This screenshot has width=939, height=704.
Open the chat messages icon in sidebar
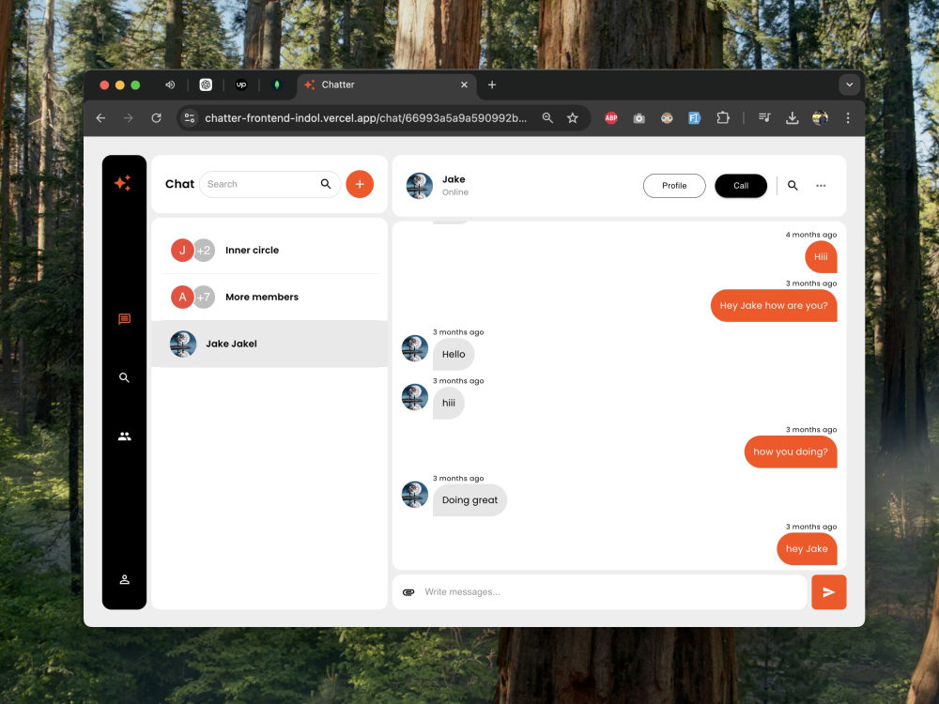click(125, 319)
